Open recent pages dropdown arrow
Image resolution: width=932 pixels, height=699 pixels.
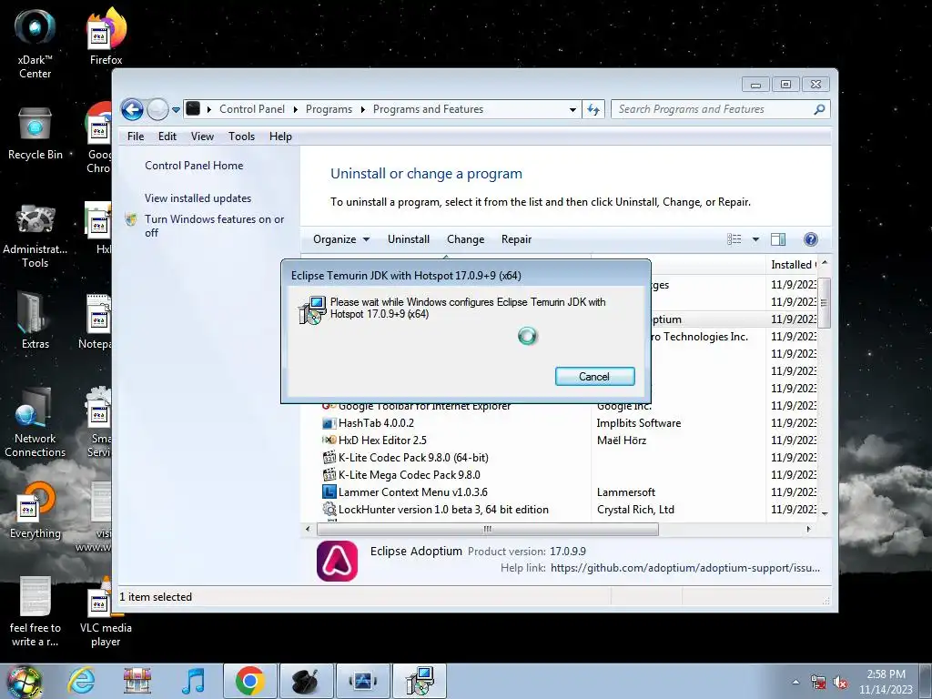tap(176, 109)
